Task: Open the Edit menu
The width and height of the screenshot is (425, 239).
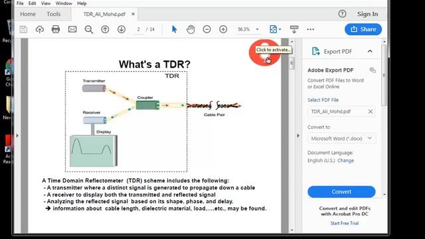Action: 32,3
